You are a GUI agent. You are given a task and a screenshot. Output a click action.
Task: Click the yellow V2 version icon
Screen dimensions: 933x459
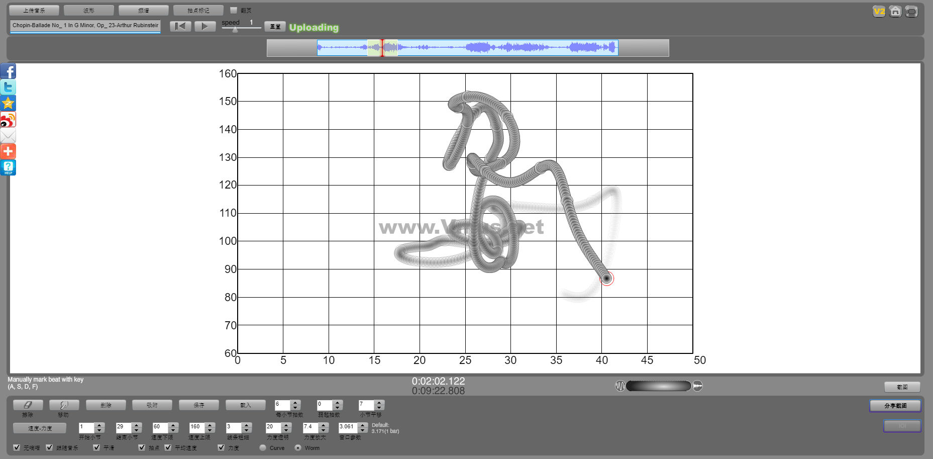(x=879, y=11)
